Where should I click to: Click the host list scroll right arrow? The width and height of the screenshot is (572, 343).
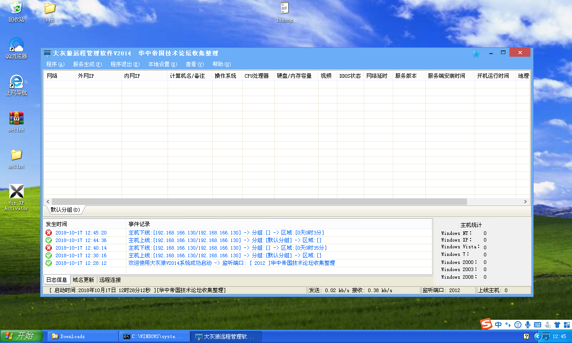526,202
